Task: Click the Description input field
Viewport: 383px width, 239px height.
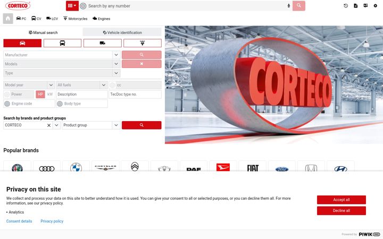Action: (82, 94)
